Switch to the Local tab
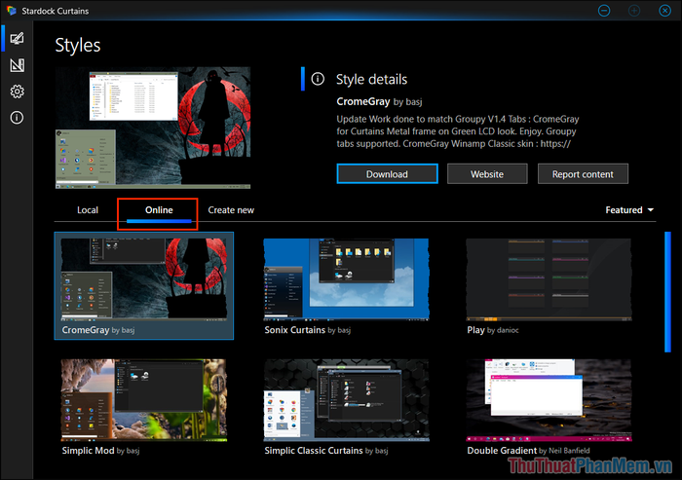 88,210
